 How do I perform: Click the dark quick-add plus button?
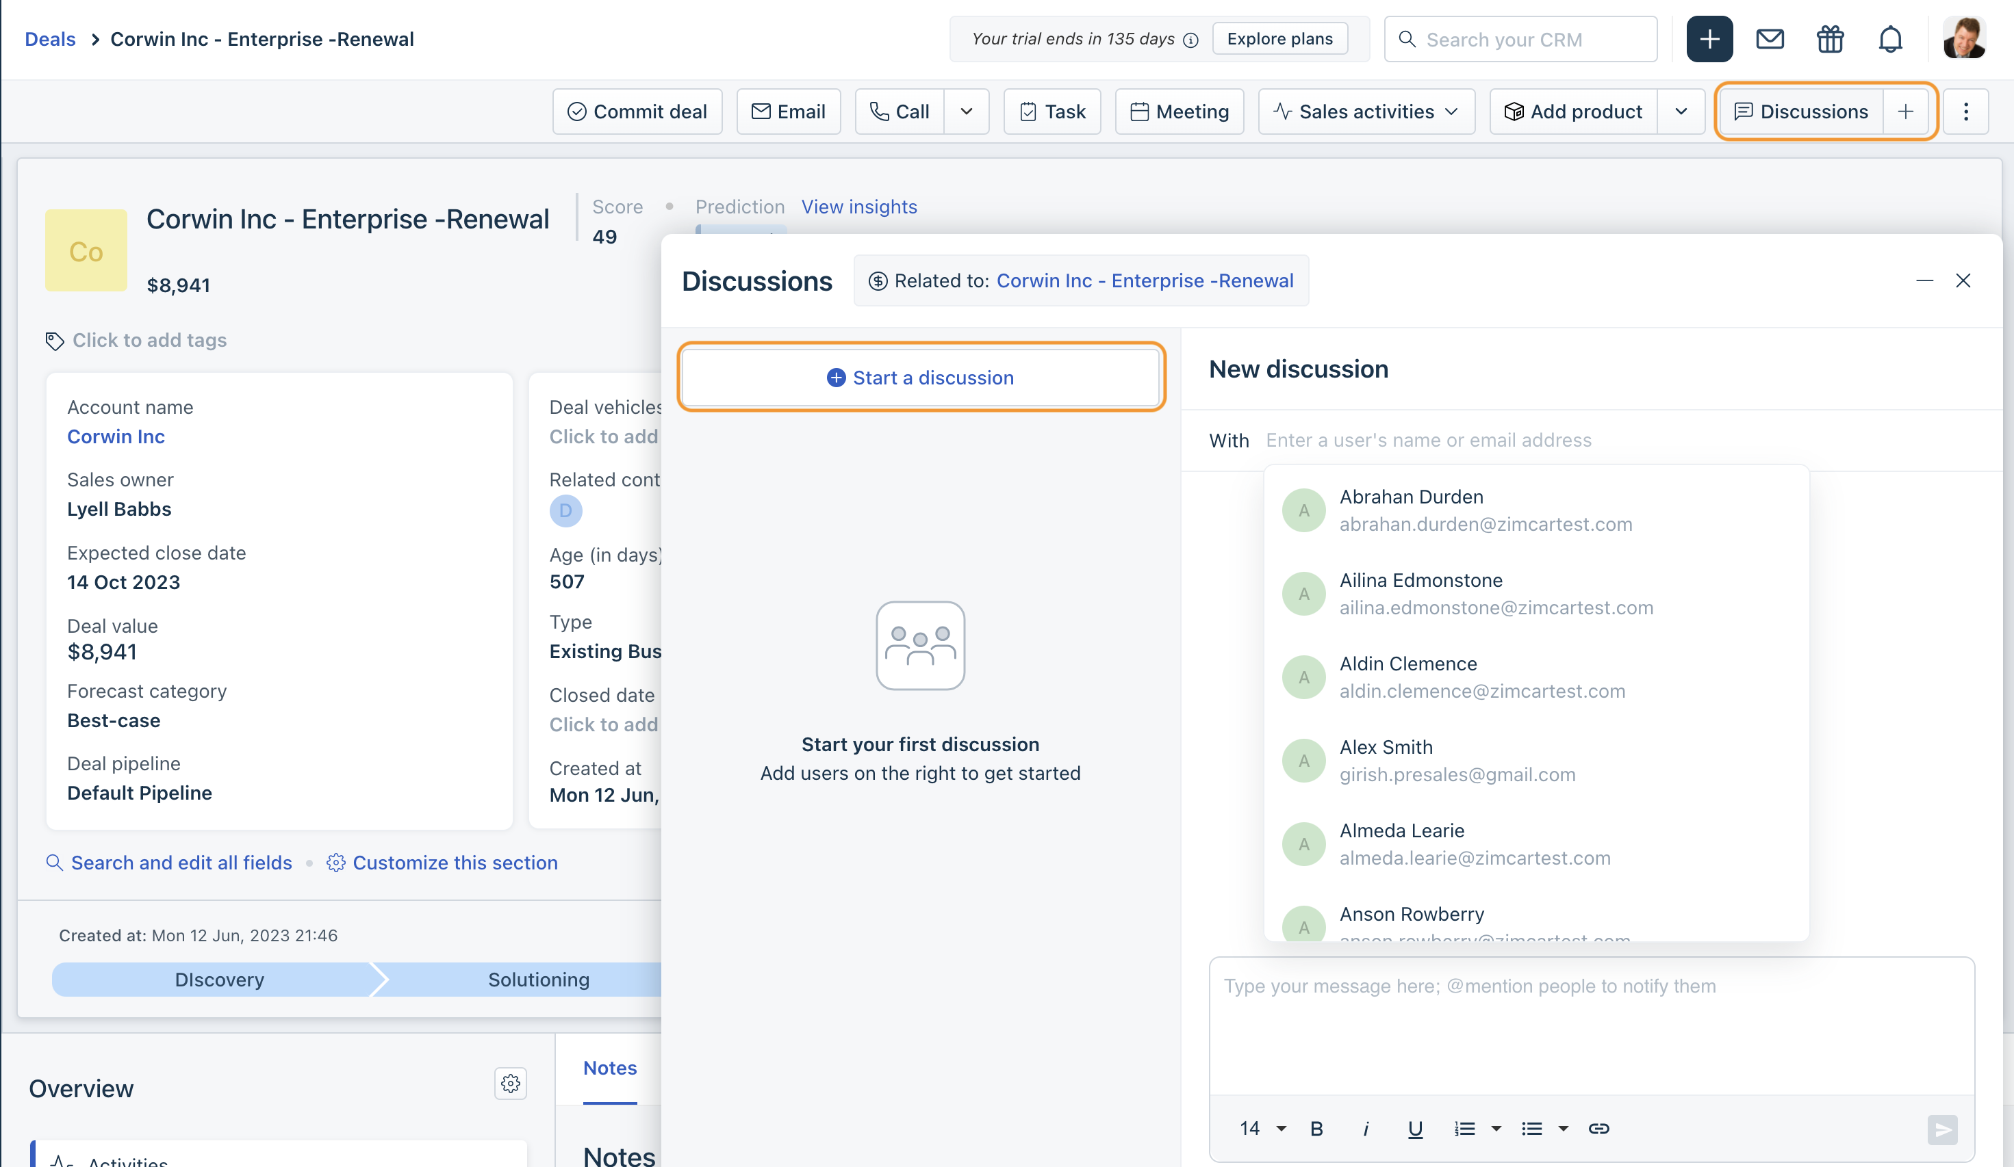point(1709,39)
